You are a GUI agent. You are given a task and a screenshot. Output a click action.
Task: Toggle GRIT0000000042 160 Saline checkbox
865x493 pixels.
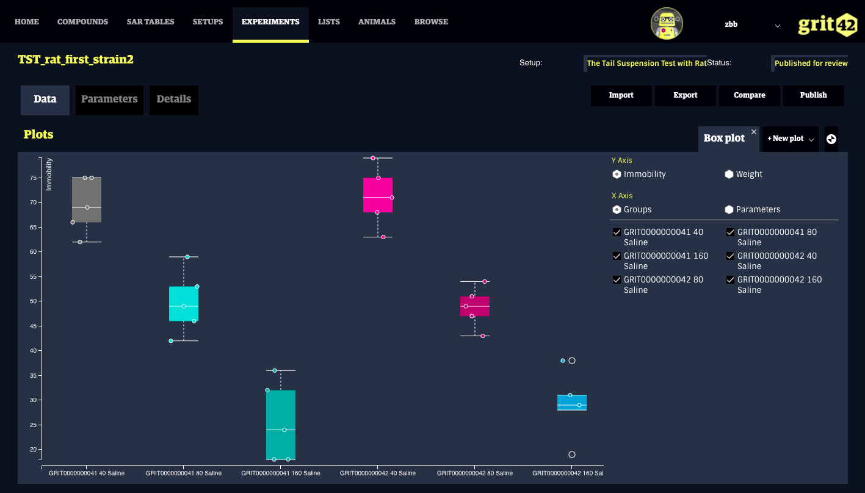(730, 280)
